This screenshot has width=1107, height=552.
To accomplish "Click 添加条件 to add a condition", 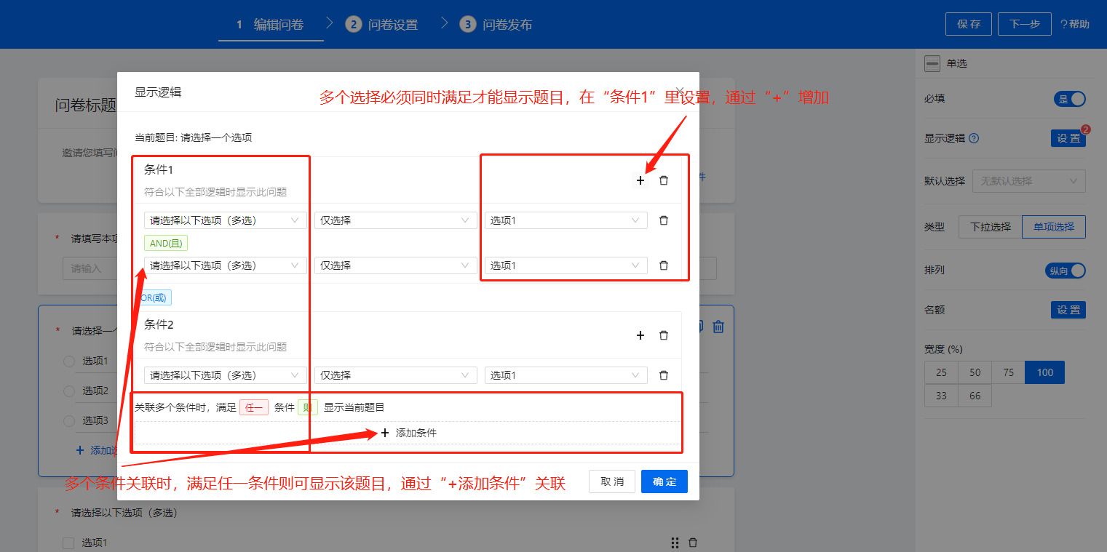I will coord(408,433).
